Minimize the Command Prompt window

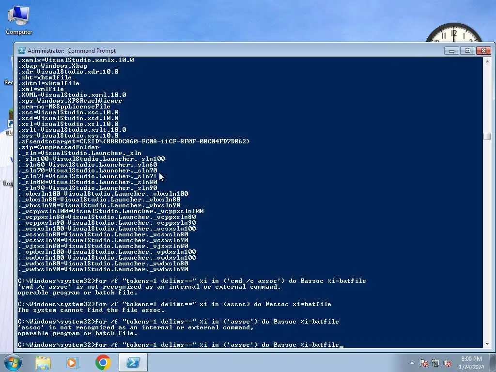pos(451,50)
